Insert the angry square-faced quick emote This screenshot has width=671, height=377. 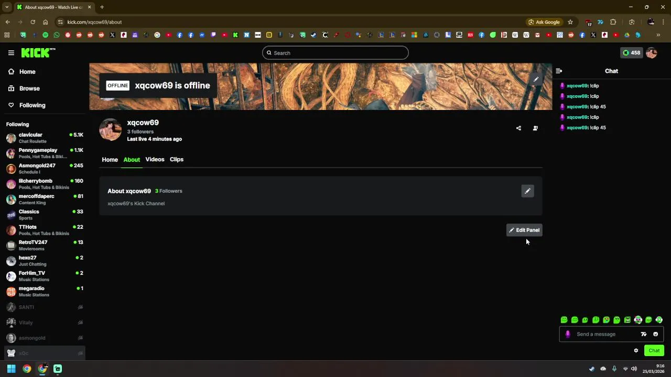(x=627, y=320)
